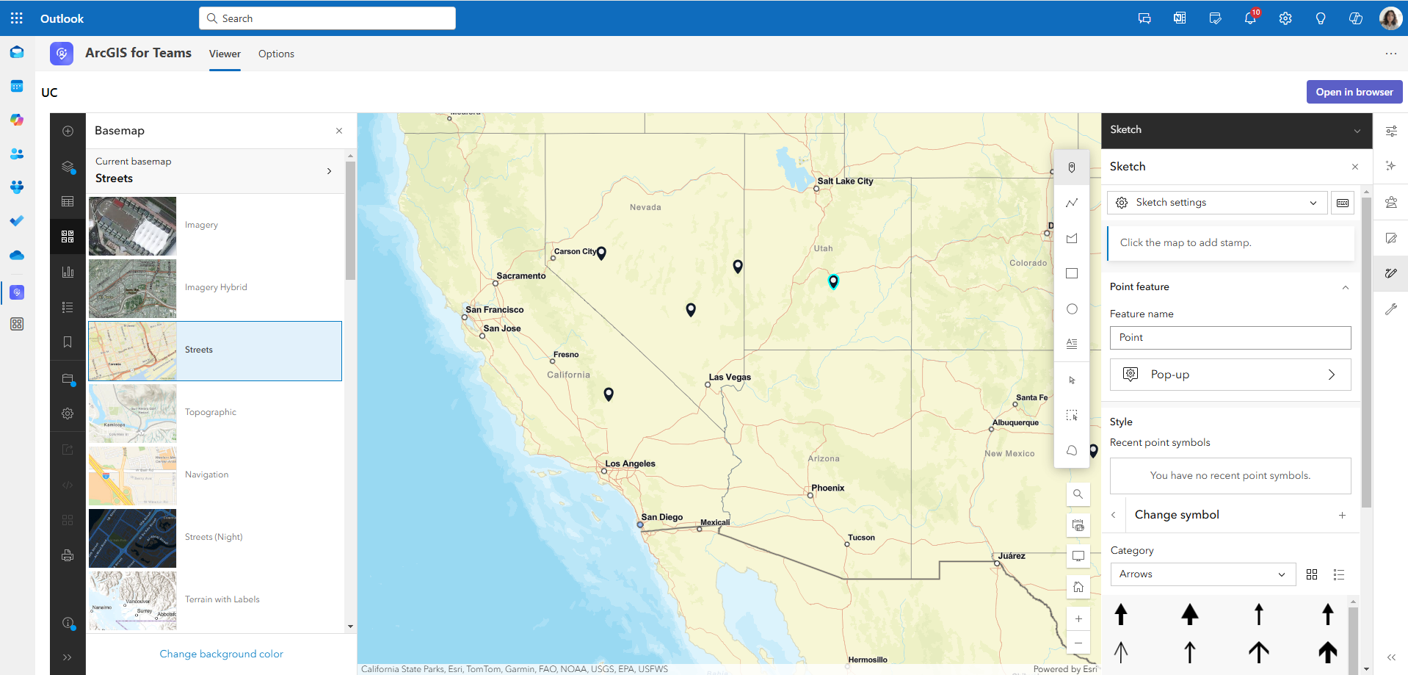Image resolution: width=1408 pixels, height=675 pixels.
Task: Open the Outlook notifications bell
Action: pos(1250,18)
